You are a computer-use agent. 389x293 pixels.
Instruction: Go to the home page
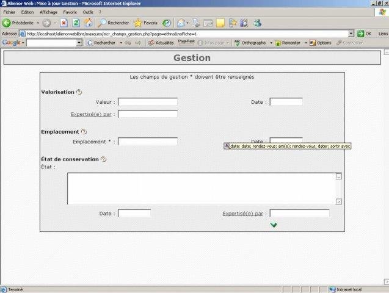click(88, 23)
